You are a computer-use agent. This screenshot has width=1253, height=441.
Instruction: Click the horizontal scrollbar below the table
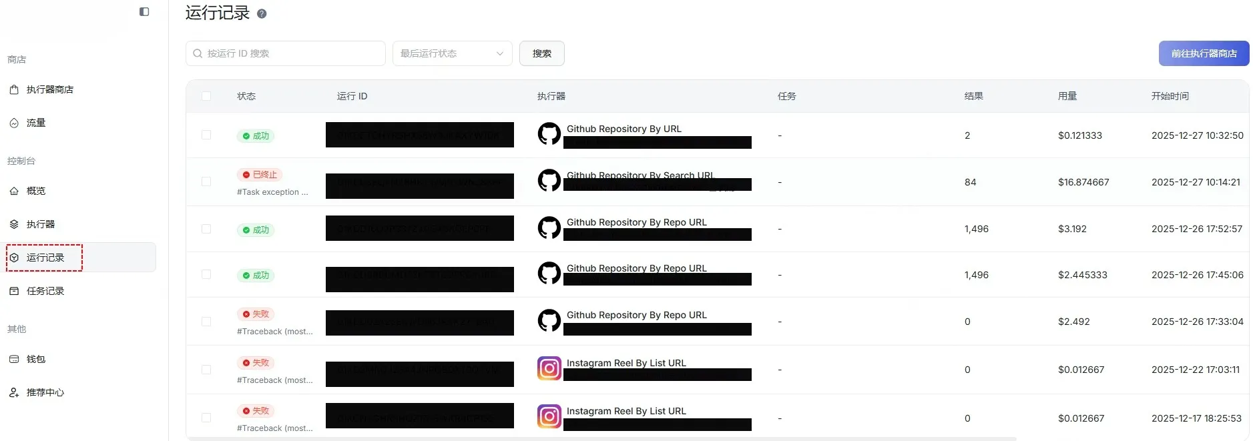click(601, 439)
